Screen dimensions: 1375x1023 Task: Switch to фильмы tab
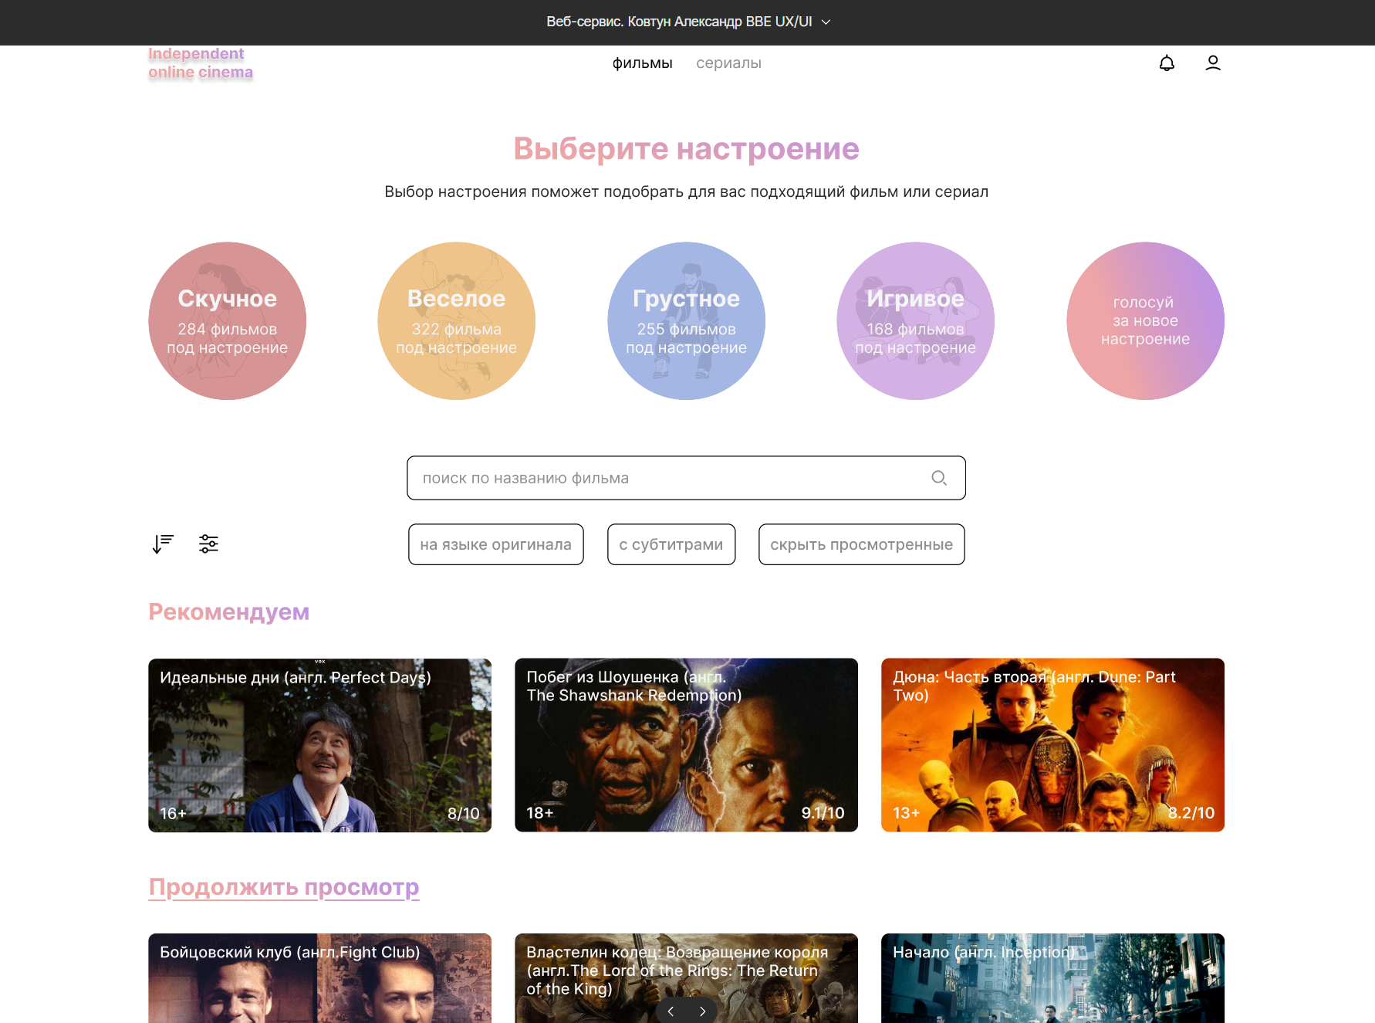click(642, 63)
